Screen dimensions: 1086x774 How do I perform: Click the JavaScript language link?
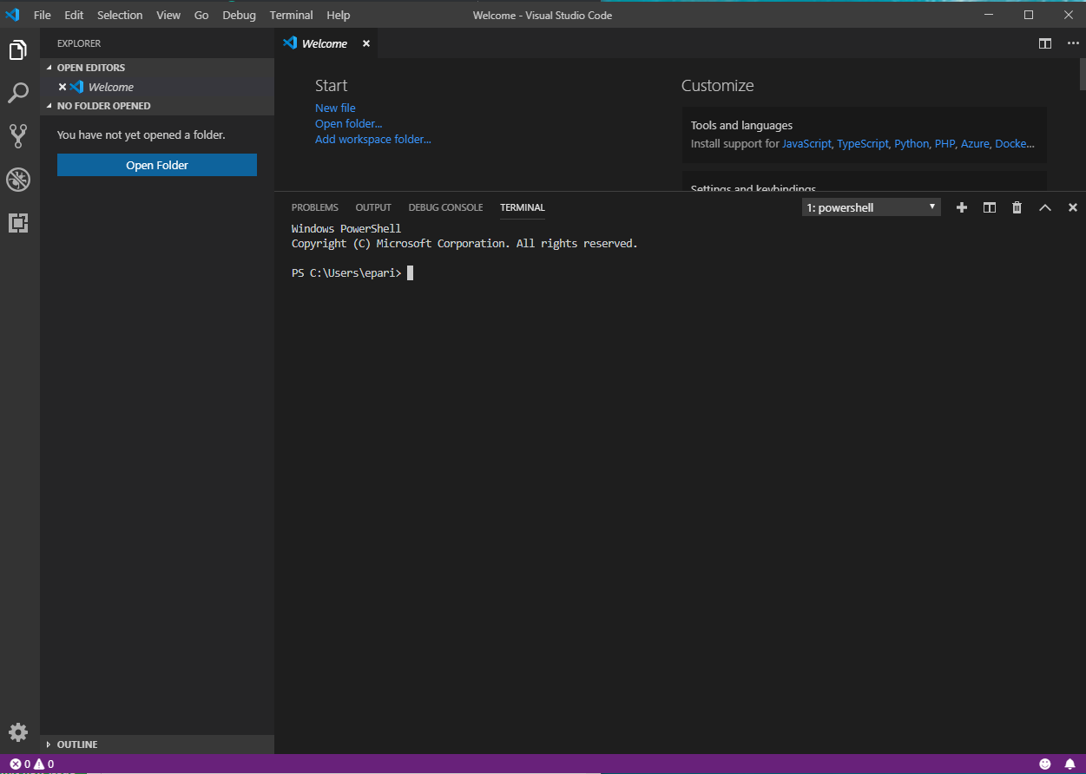point(806,143)
